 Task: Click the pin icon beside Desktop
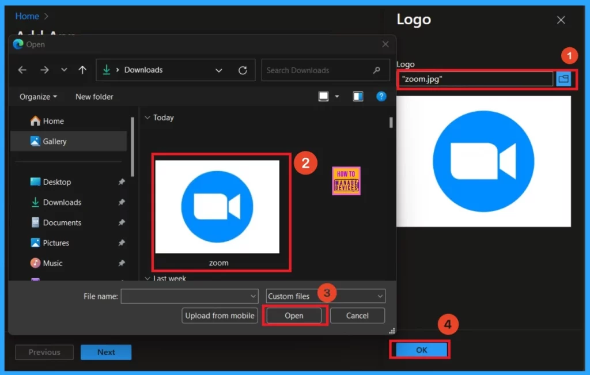(x=121, y=182)
